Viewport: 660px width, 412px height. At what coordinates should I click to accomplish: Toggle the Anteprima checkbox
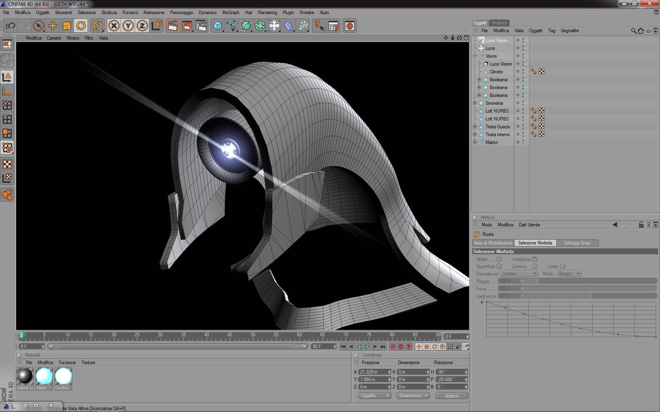(535, 259)
